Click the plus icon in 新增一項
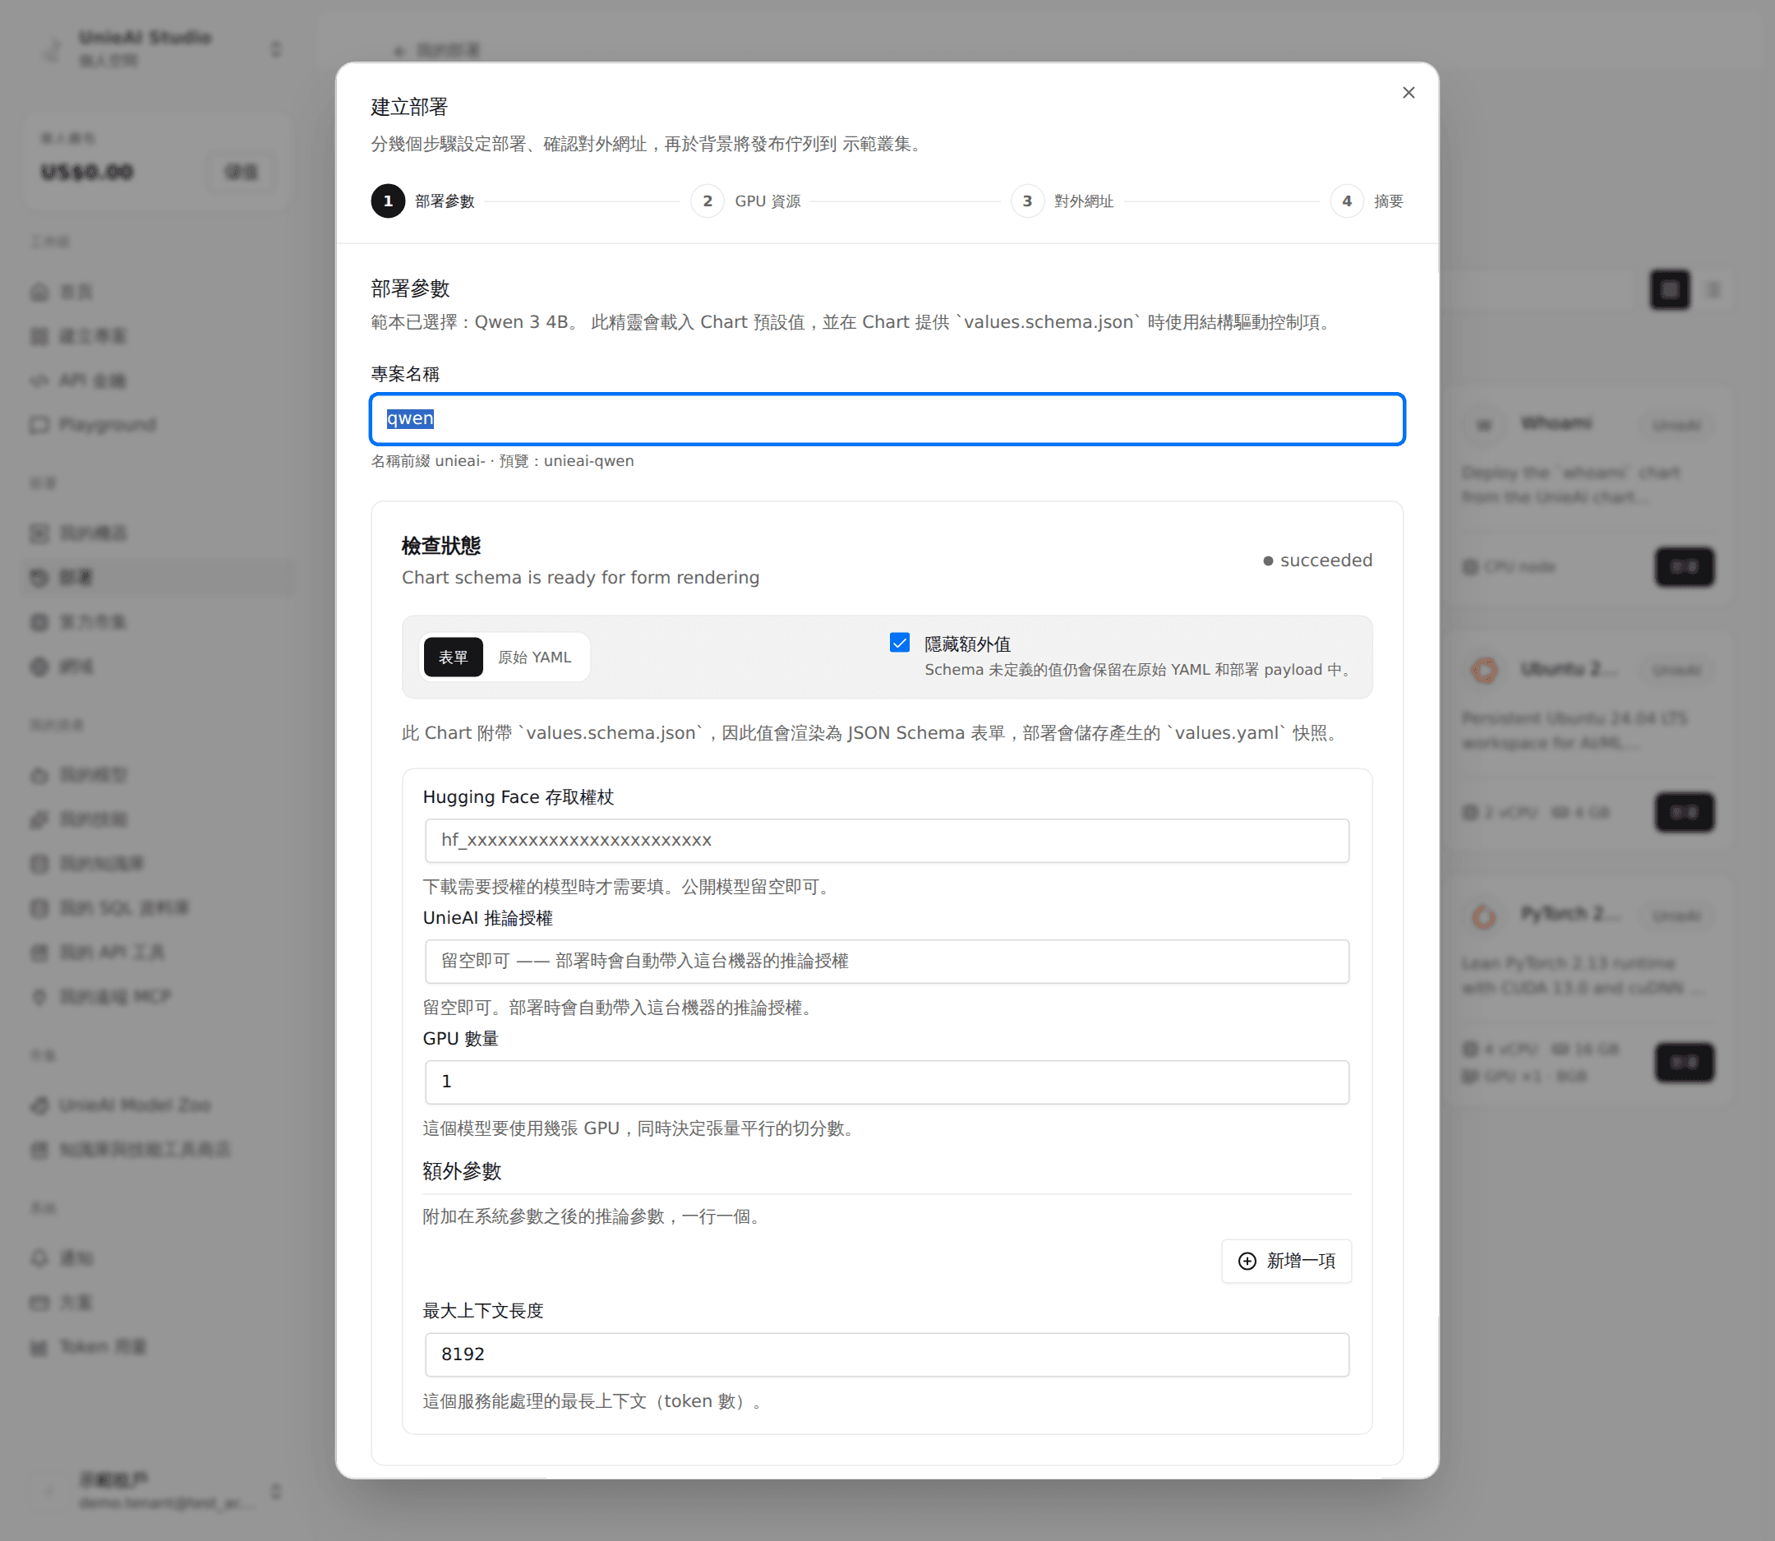 1247,1261
